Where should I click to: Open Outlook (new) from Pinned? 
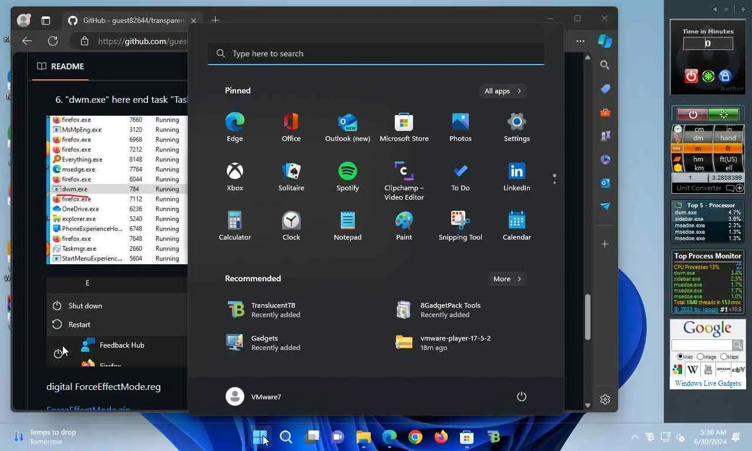pos(347,127)
